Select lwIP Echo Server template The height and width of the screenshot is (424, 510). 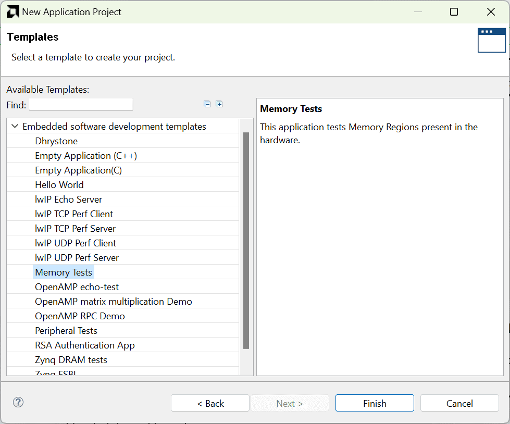click(x=69, y=199)
